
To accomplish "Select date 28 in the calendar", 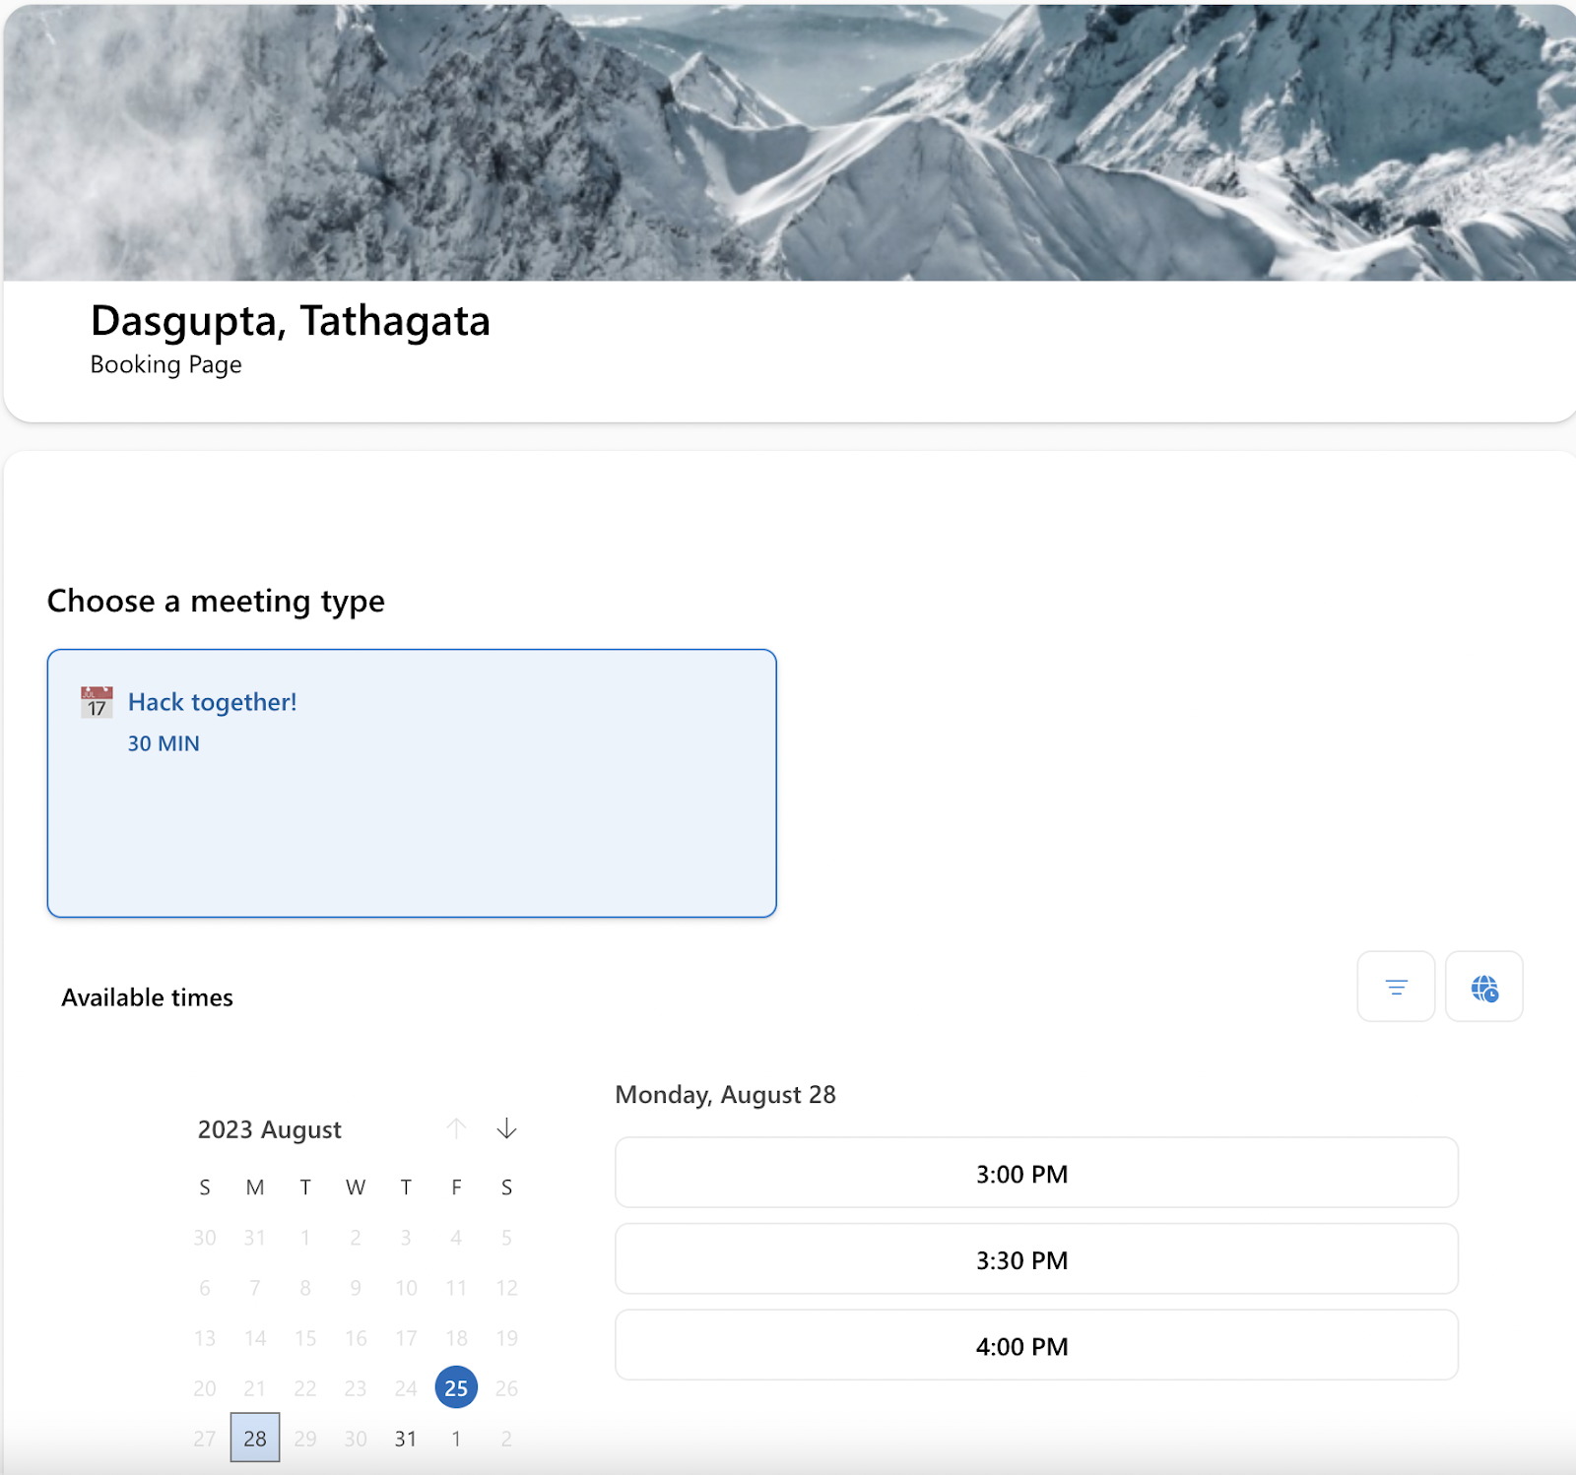I will coord(255,1438).
